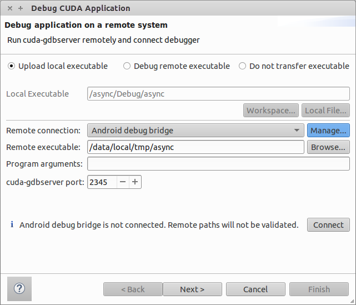356x305 pixels.
Task: Browse for the remote executable
Action: click(328, 147)
